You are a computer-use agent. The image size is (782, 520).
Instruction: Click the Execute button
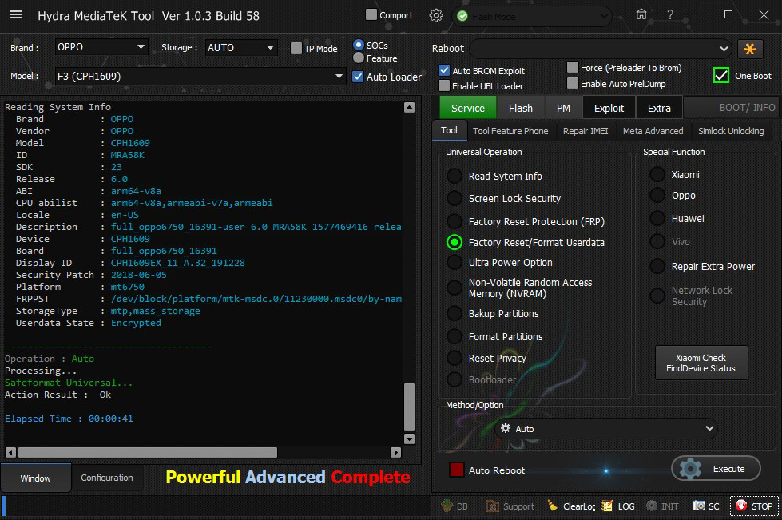pyautogui.click(x=716, y=469)
